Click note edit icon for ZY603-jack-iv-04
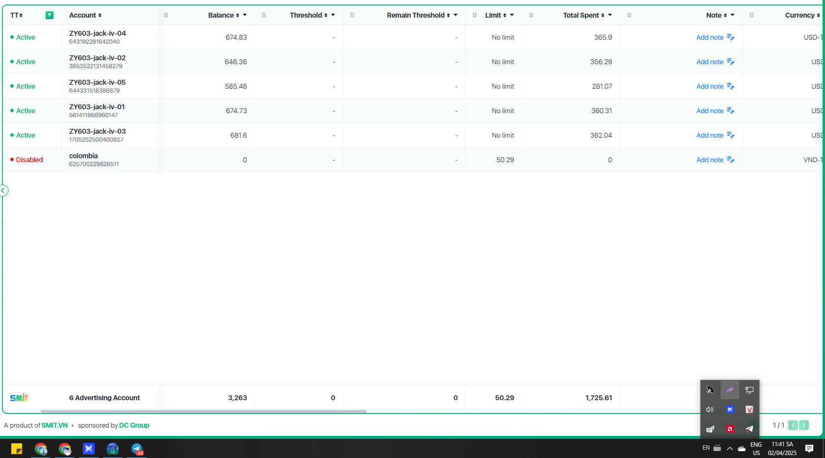Screen dimensions: 825x458 pos(730,37)
